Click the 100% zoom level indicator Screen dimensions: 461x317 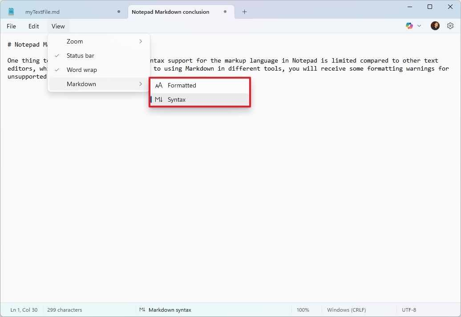[x=303, y=309]
